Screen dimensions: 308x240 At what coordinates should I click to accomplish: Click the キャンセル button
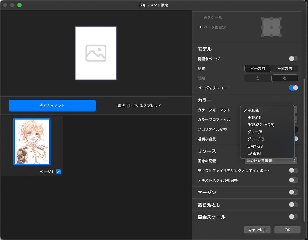point(257,230)
